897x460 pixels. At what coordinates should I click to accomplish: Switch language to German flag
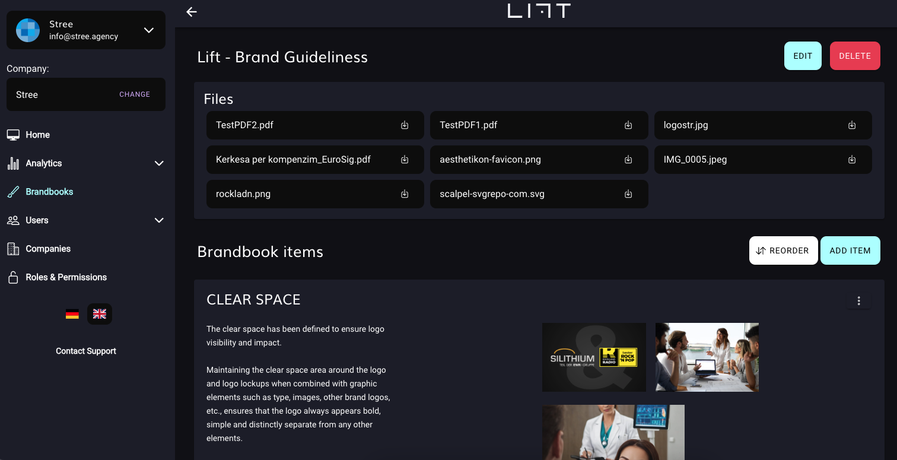click(x=72, y=314)
